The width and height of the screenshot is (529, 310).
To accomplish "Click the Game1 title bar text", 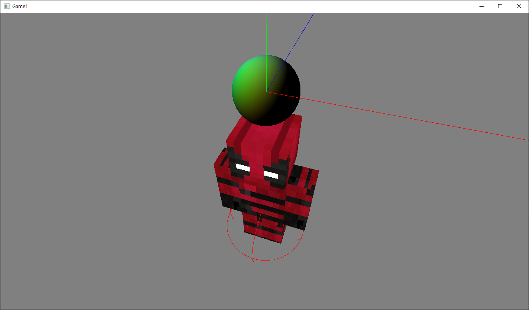I will point(20,7).
